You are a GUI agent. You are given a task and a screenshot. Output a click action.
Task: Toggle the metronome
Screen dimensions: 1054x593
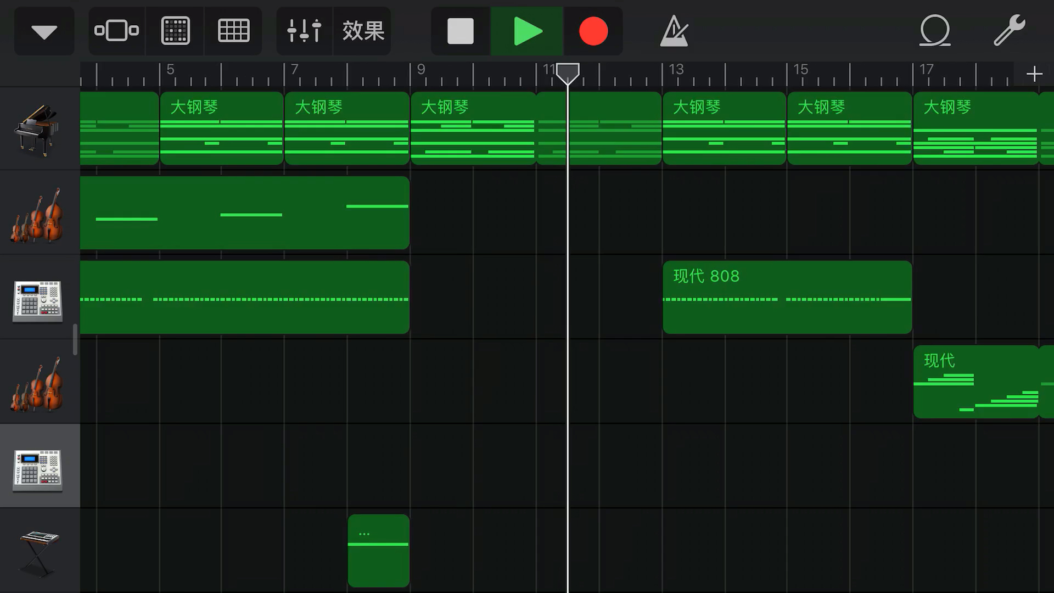click(x=674, y=31)
